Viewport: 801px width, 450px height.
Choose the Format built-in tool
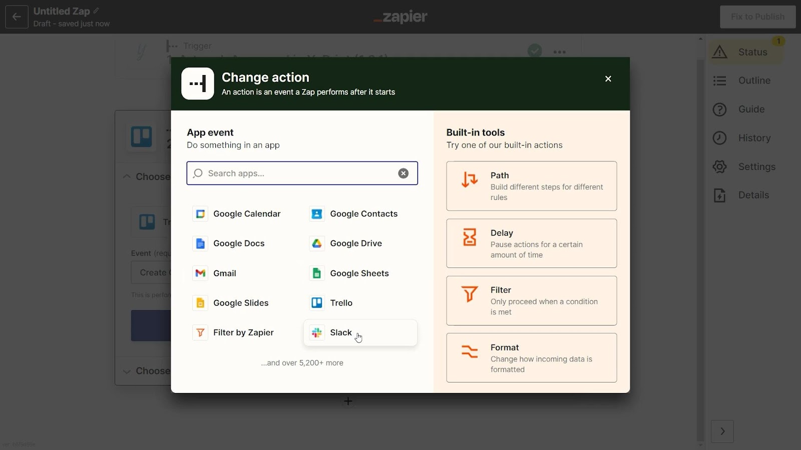click(531, 358)
